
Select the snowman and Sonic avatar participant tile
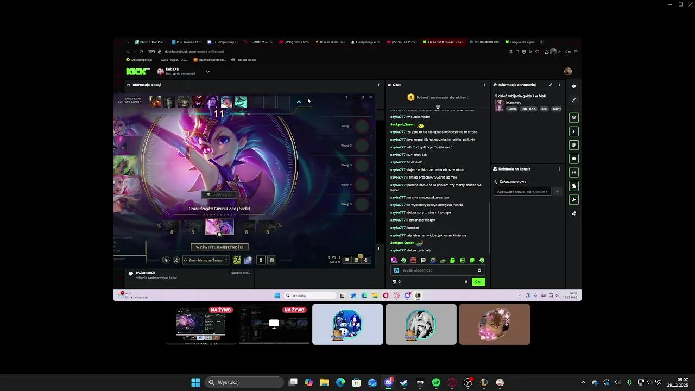click(347, 324)
